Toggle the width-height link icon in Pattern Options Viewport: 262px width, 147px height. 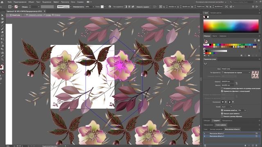tap(237, 83)
